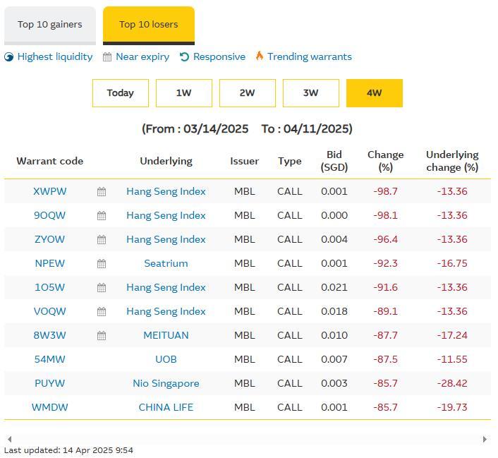Click the Near expiry calendar icon in legend

click(107, 57)
